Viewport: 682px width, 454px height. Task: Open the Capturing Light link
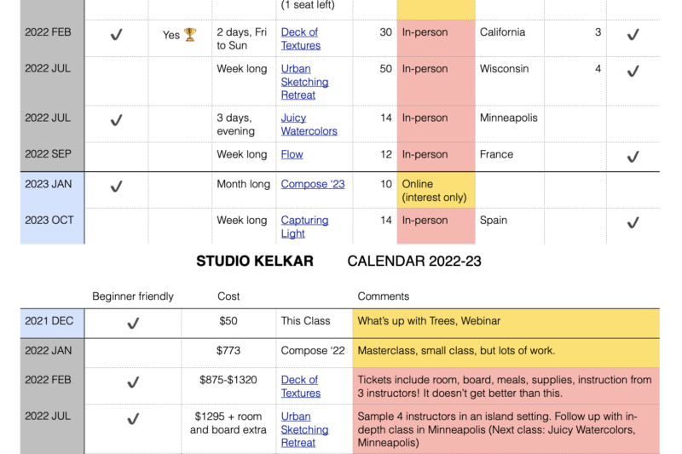click(304, 227)
